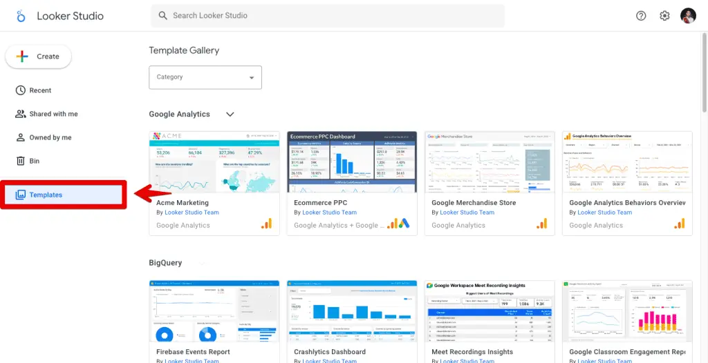Click the Firebase Events Report title
Screen dimensions: 708x363
(194, 352)
